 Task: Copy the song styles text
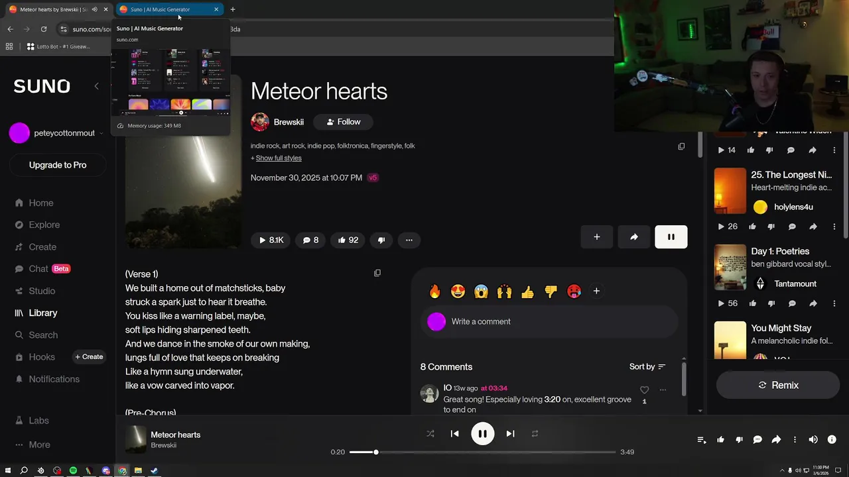point(681,146)
